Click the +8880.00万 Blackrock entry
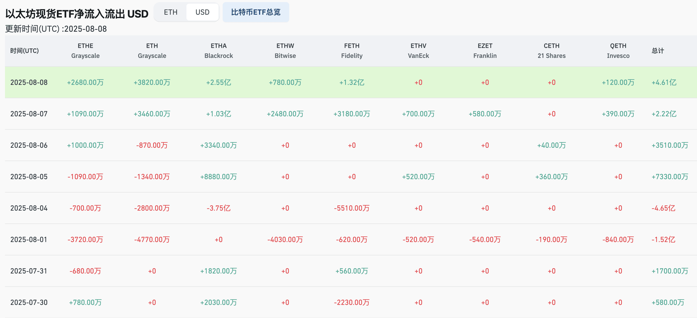Viewport: 697px width, 318px height. click(218, 177)
